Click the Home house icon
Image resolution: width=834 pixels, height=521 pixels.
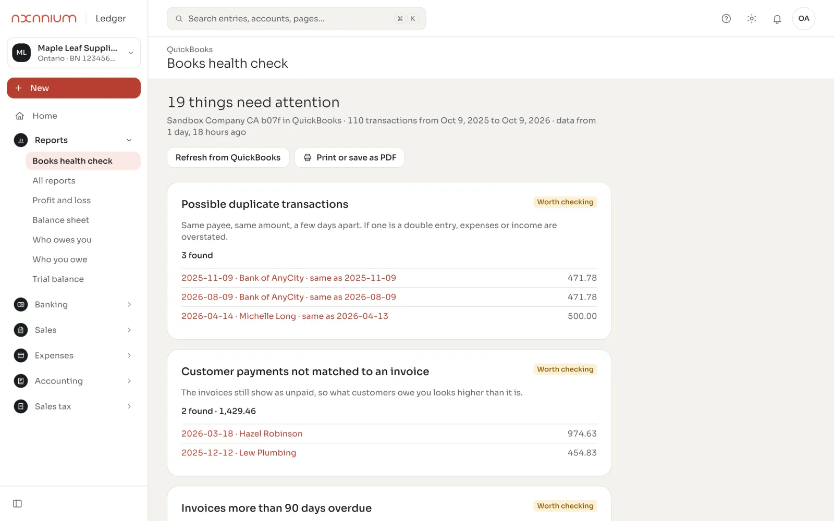point(20,116)
